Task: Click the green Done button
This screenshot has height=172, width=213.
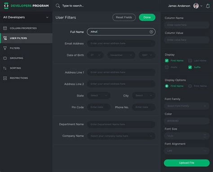Action: pos(147,18)
